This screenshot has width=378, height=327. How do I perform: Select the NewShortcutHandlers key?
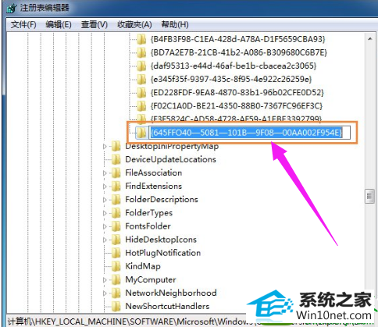[x=167, y=307]
